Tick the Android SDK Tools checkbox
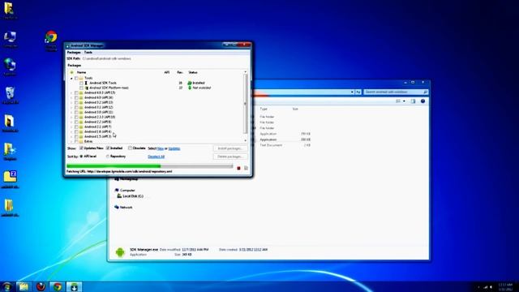 (x=81, y=83)
